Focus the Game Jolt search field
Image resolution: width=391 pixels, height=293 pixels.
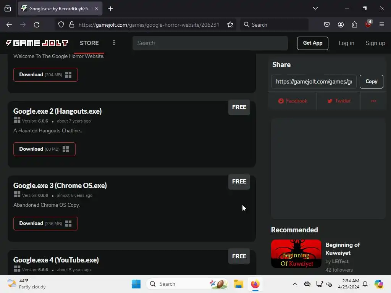point(210,43)
